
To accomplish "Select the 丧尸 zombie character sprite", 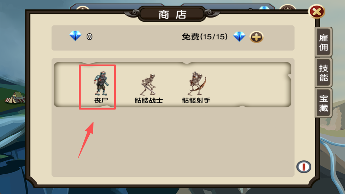I will [101, 83].
